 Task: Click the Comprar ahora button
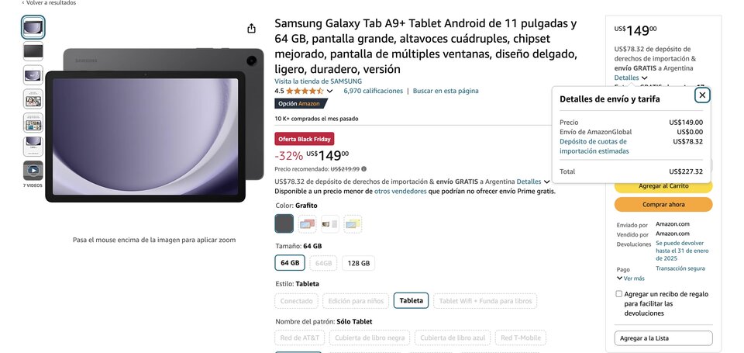663,205
